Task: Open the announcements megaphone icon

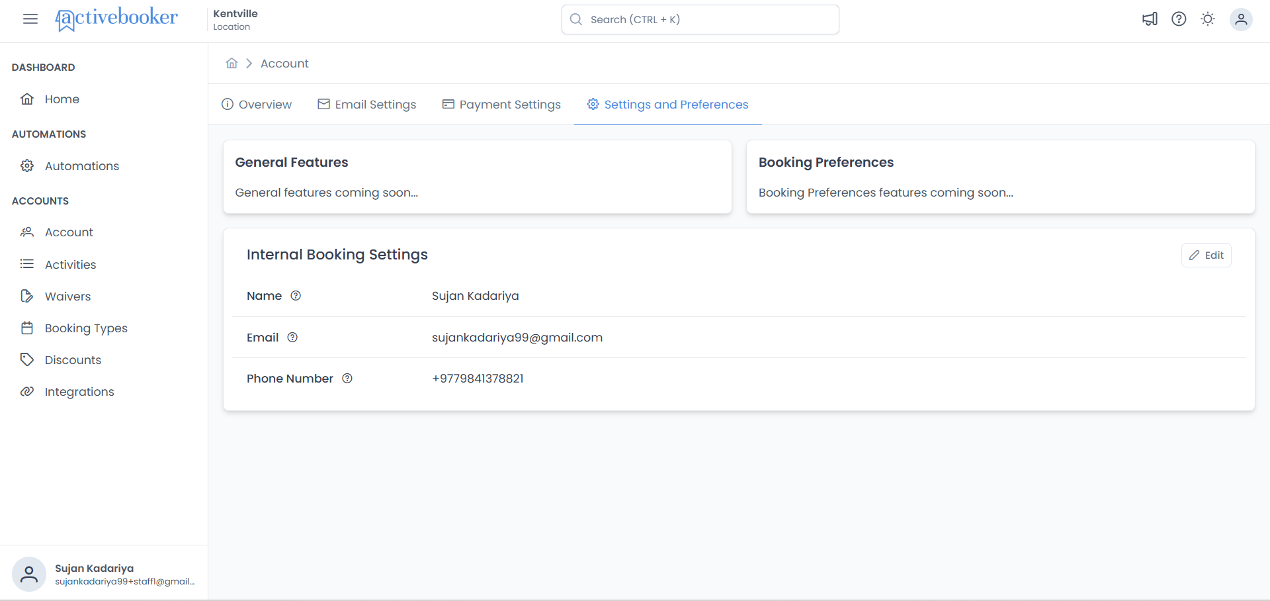Action: coord(1150,19)
